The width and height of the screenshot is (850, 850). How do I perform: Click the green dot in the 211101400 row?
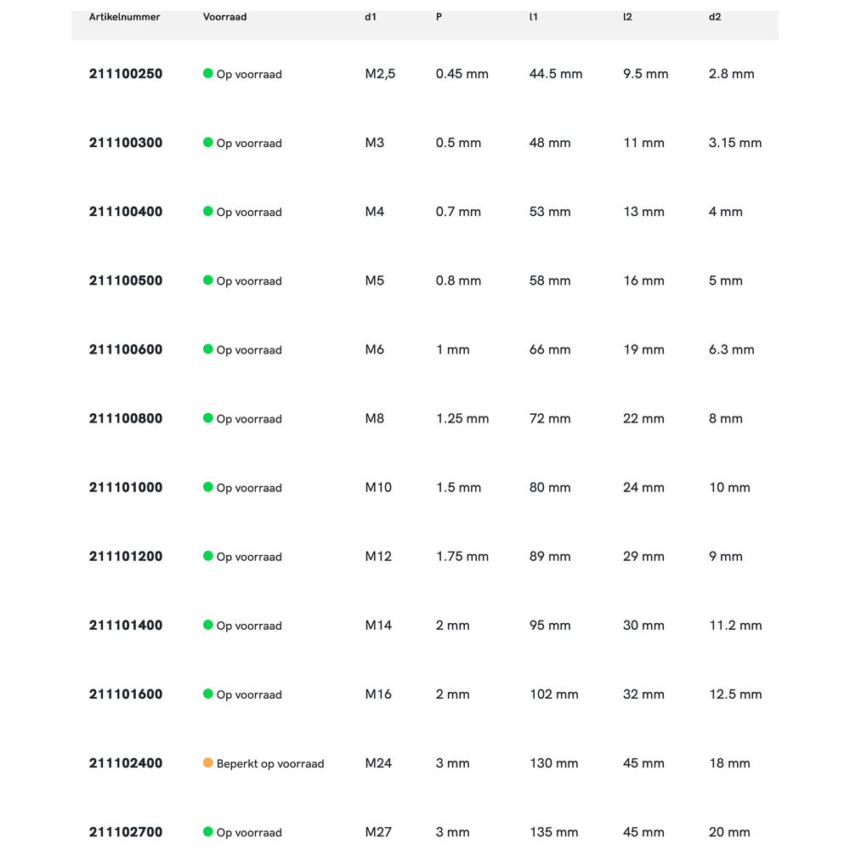coord(207,625)
